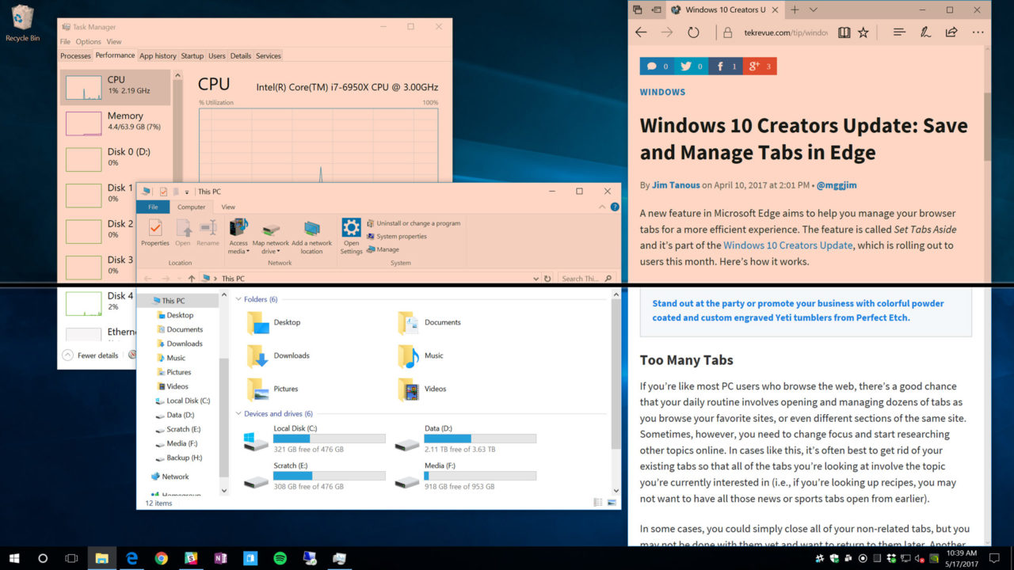Click Edge's 'Tabs you've set aside' icon
The height and width of the screenshot is (570, 1014).
(639, 9)
